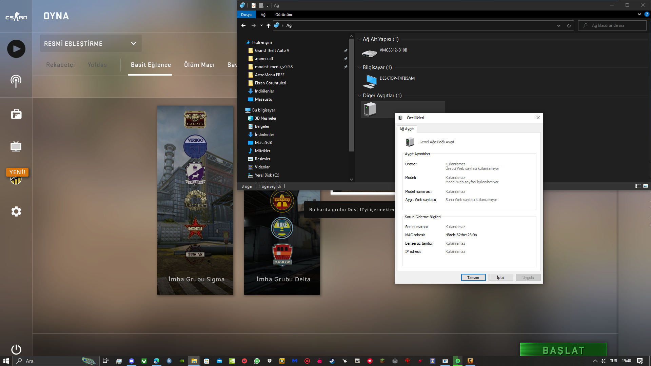Select Ağ Aygıtı tab in properties dialog
651x366 pixels.
tap(407, 129)
